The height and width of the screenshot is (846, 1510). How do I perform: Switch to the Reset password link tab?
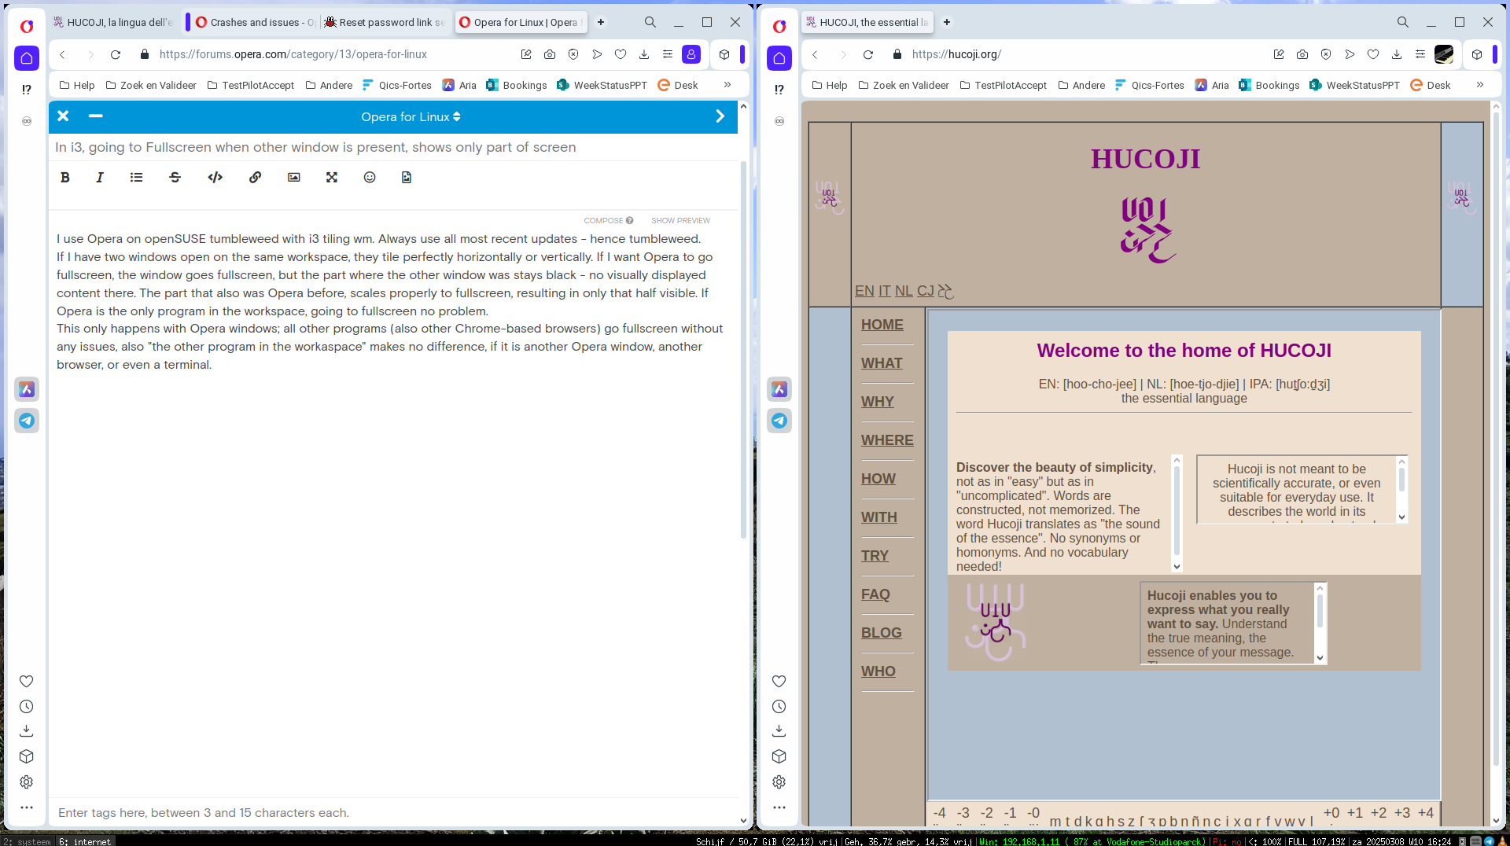tap(384, 23)
